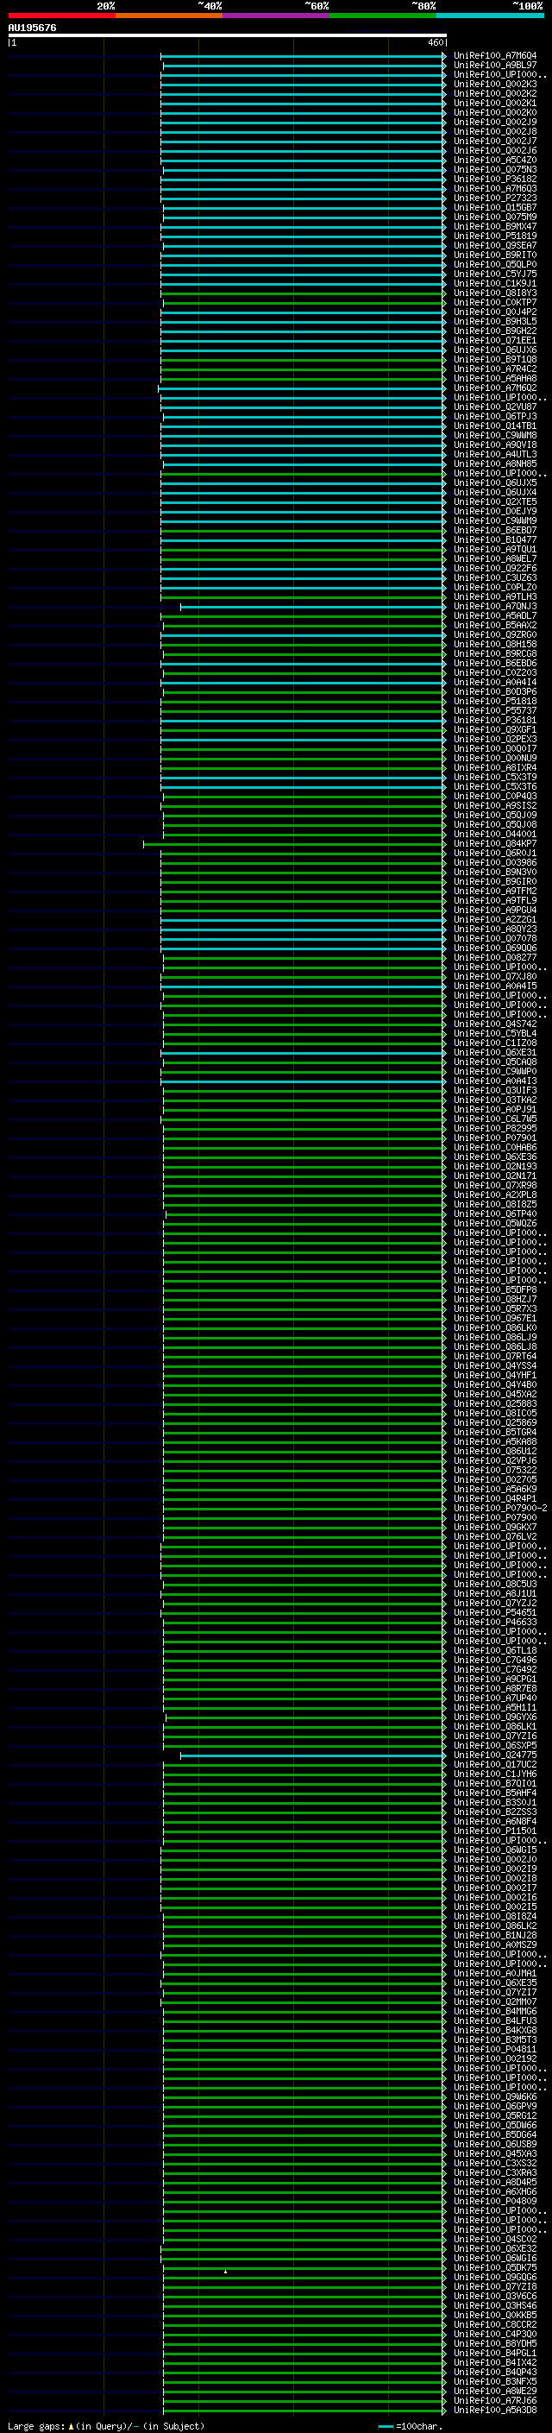
Task: Click the UniRef100_A7M6Q2 hit name
Action: (x=494, y=388)
